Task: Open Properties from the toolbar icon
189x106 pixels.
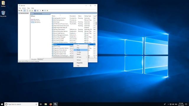Action: tap(27, 11)
